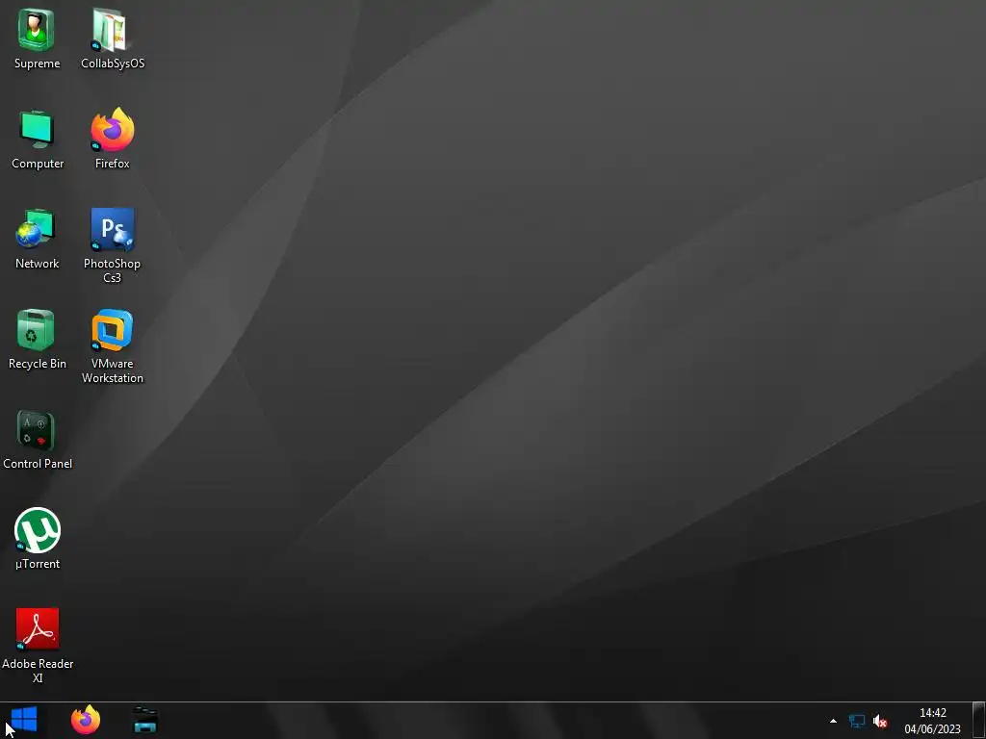This screenshot has height=739, width=986.
Task: Click the "PhotoShop Cs3" label text
Action: point(112,270)
